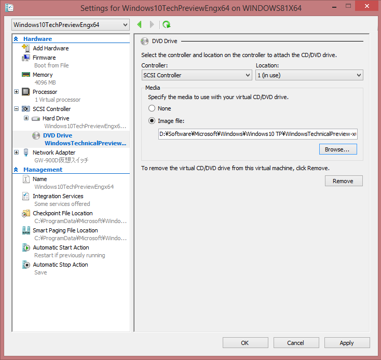Click the '1 Virtual processor' text
Image resolution: width=381 pixels, height=360 pixels.
click(x=58, y=100)
